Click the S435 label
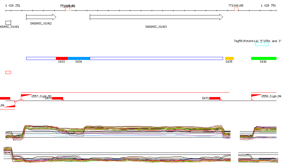 tap(229, 62)
